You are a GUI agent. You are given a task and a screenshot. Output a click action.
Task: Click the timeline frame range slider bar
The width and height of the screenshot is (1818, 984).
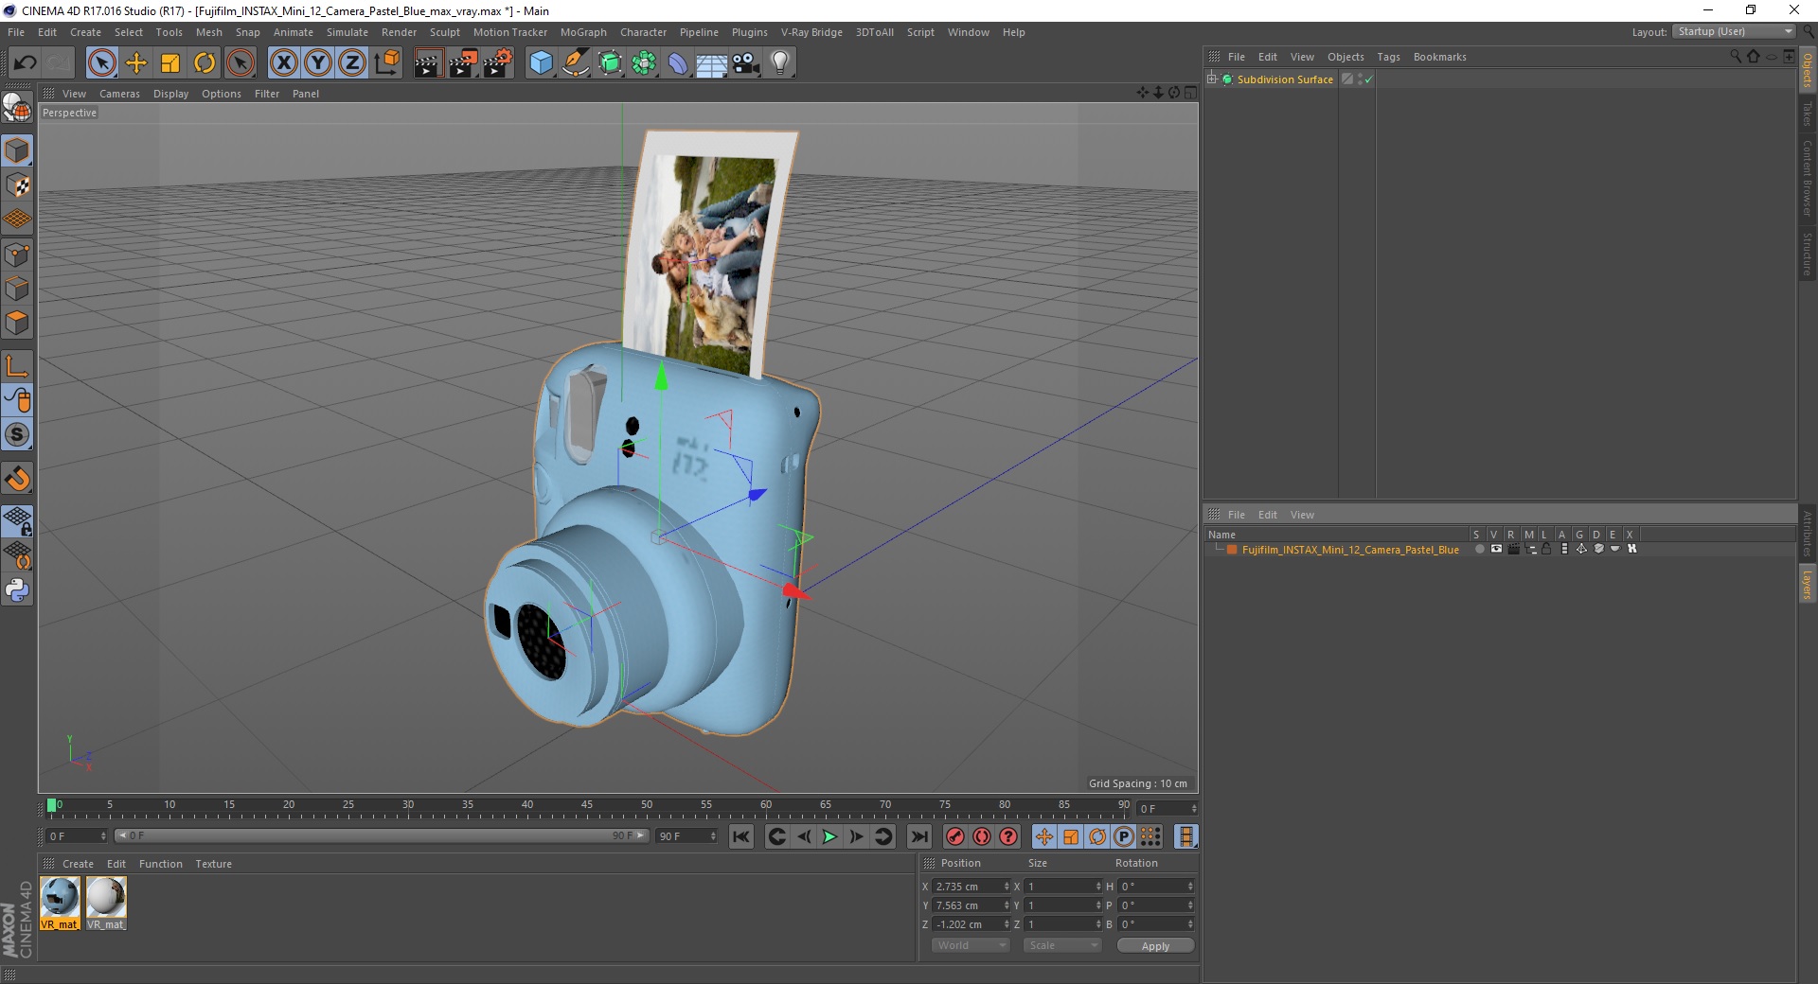(x=382, y=835)
